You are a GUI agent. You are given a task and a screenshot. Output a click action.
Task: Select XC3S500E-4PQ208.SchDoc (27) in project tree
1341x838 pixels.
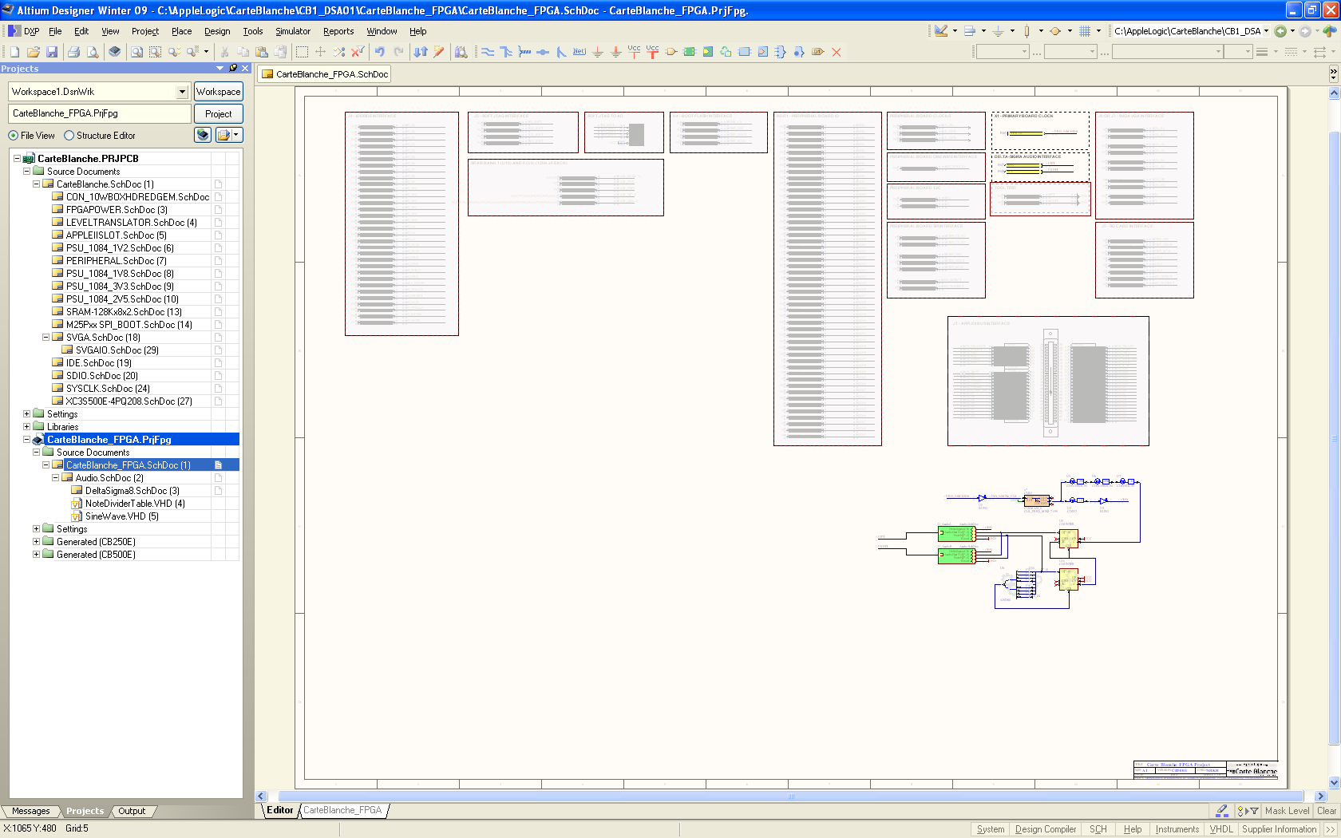(x=129, y=401)
